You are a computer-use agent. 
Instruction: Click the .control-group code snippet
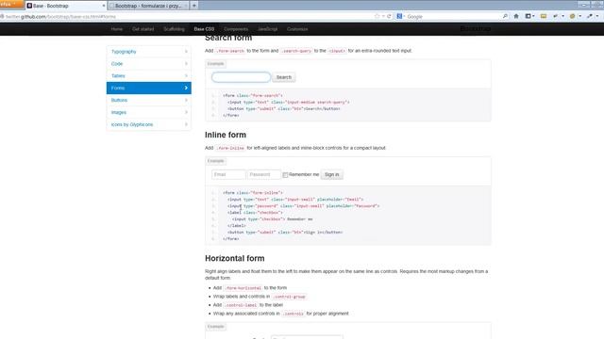(290, 297)
